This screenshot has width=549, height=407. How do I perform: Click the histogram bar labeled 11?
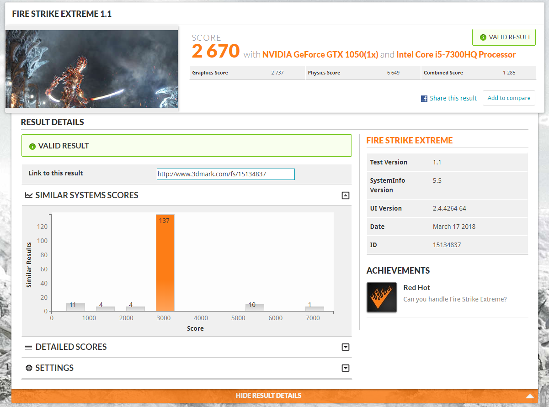tap(75, 307)
